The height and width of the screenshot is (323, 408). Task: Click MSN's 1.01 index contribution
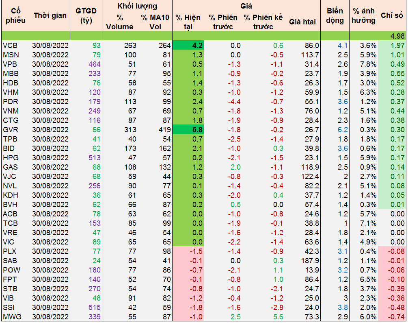[x=397, y=55]
